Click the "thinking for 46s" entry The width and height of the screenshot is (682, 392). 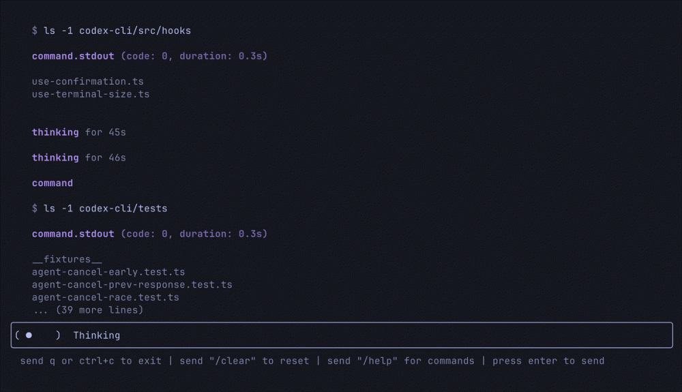[78, 157]
